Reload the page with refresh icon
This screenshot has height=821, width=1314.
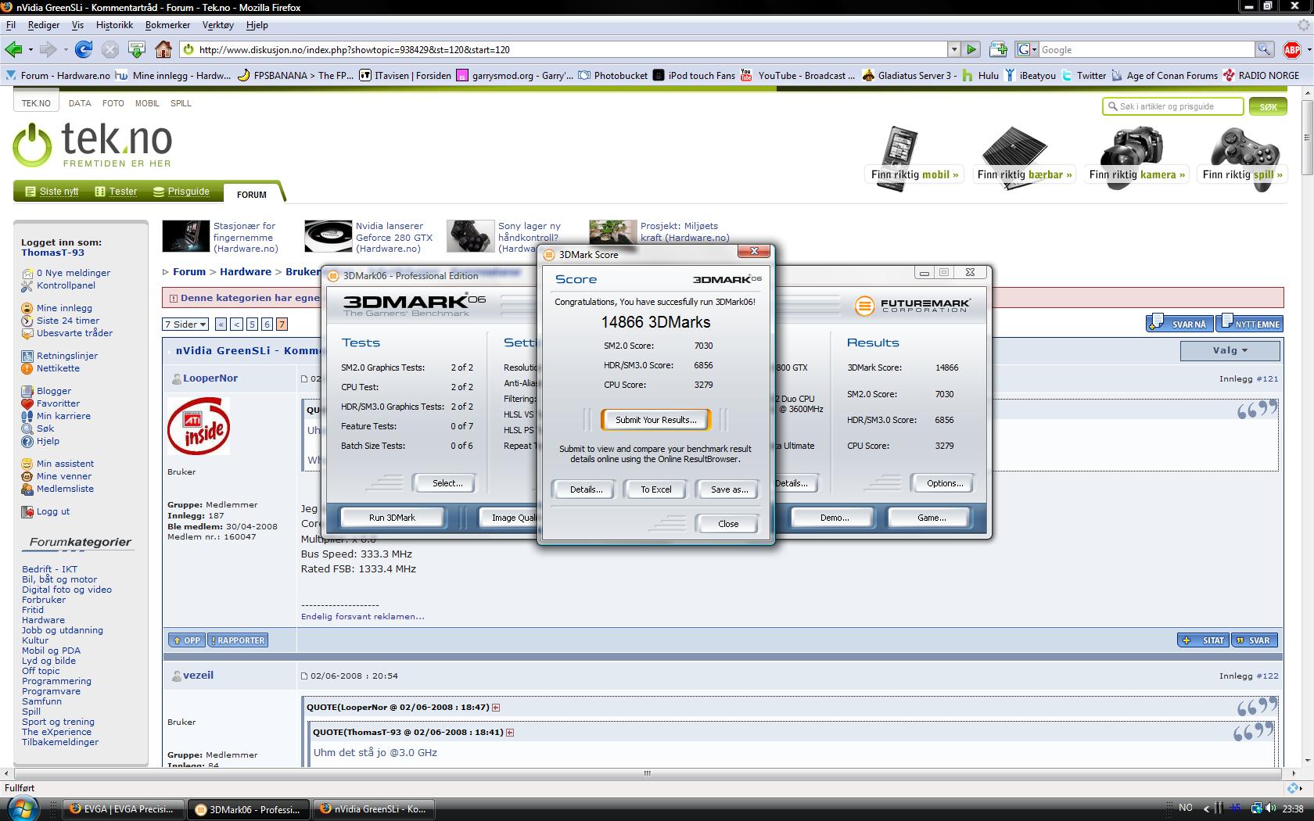[84, 49]
